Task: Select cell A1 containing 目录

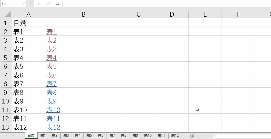Action: click(28, 23)
